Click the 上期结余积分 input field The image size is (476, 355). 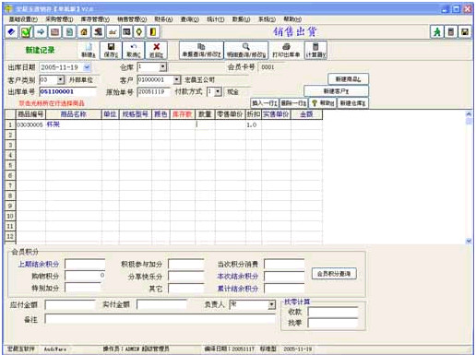tap(85, 264)
